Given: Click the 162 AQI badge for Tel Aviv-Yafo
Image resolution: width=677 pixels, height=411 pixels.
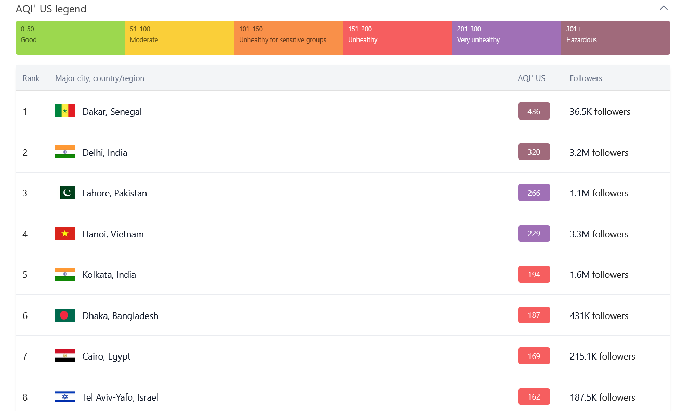Looking at the screenshot, I should coord(534,396).
